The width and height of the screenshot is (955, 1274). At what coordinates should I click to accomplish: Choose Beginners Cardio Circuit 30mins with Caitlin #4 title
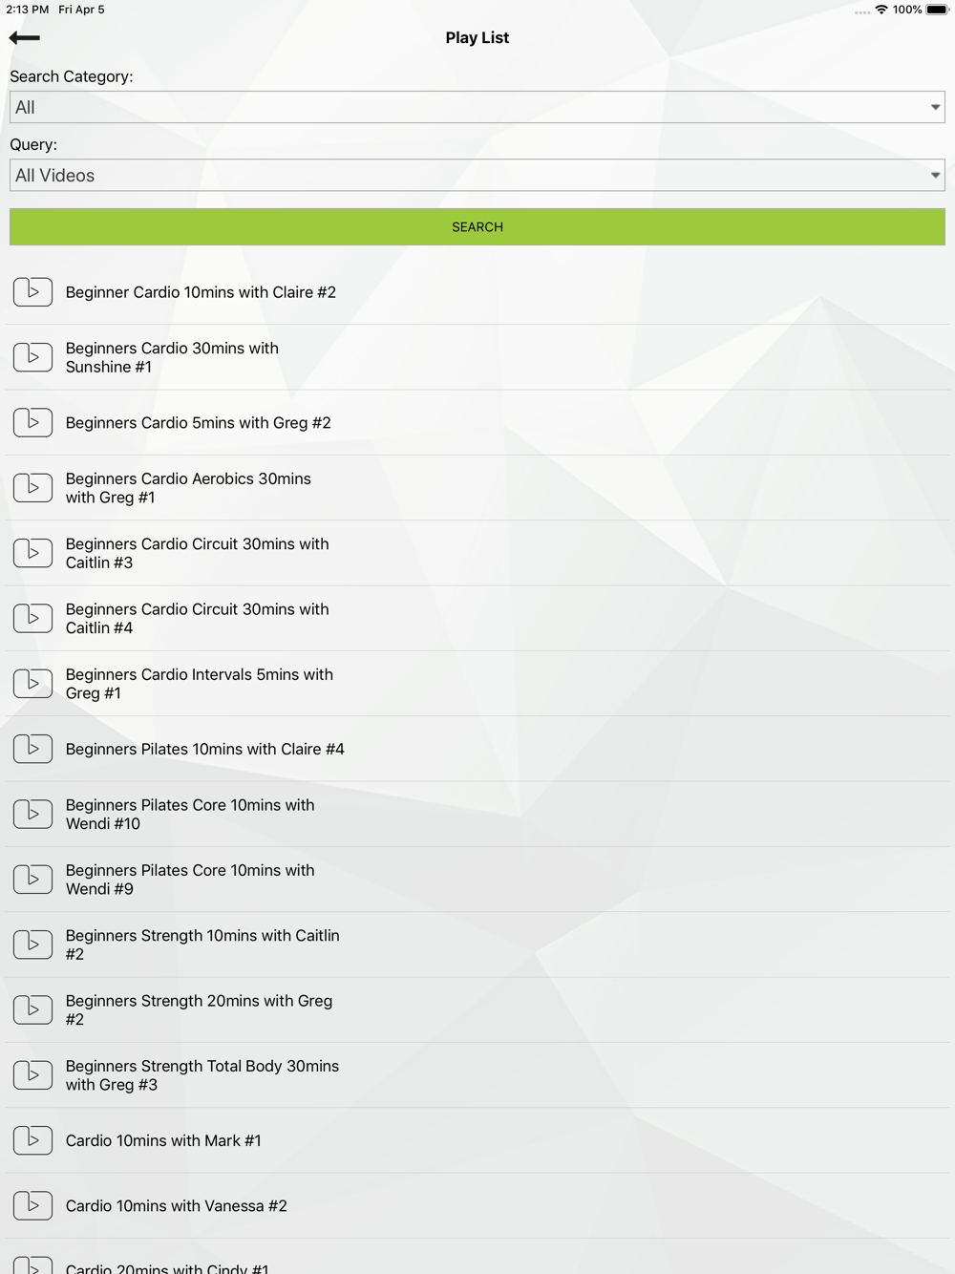pyautogui.click(x=197, y=618)
